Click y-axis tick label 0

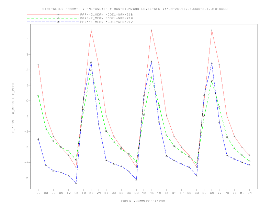[27, 101]
